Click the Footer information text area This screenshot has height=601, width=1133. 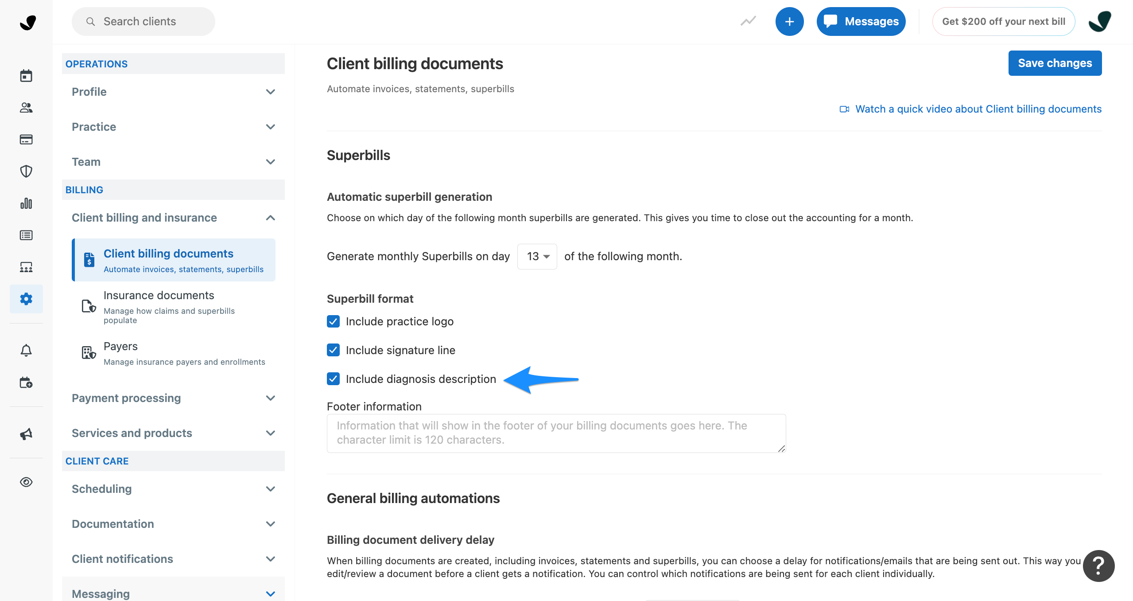coord(556,433)
